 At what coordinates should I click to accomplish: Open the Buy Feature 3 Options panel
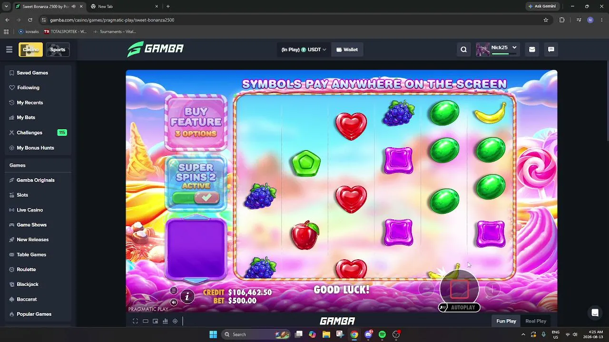(196, 123)
